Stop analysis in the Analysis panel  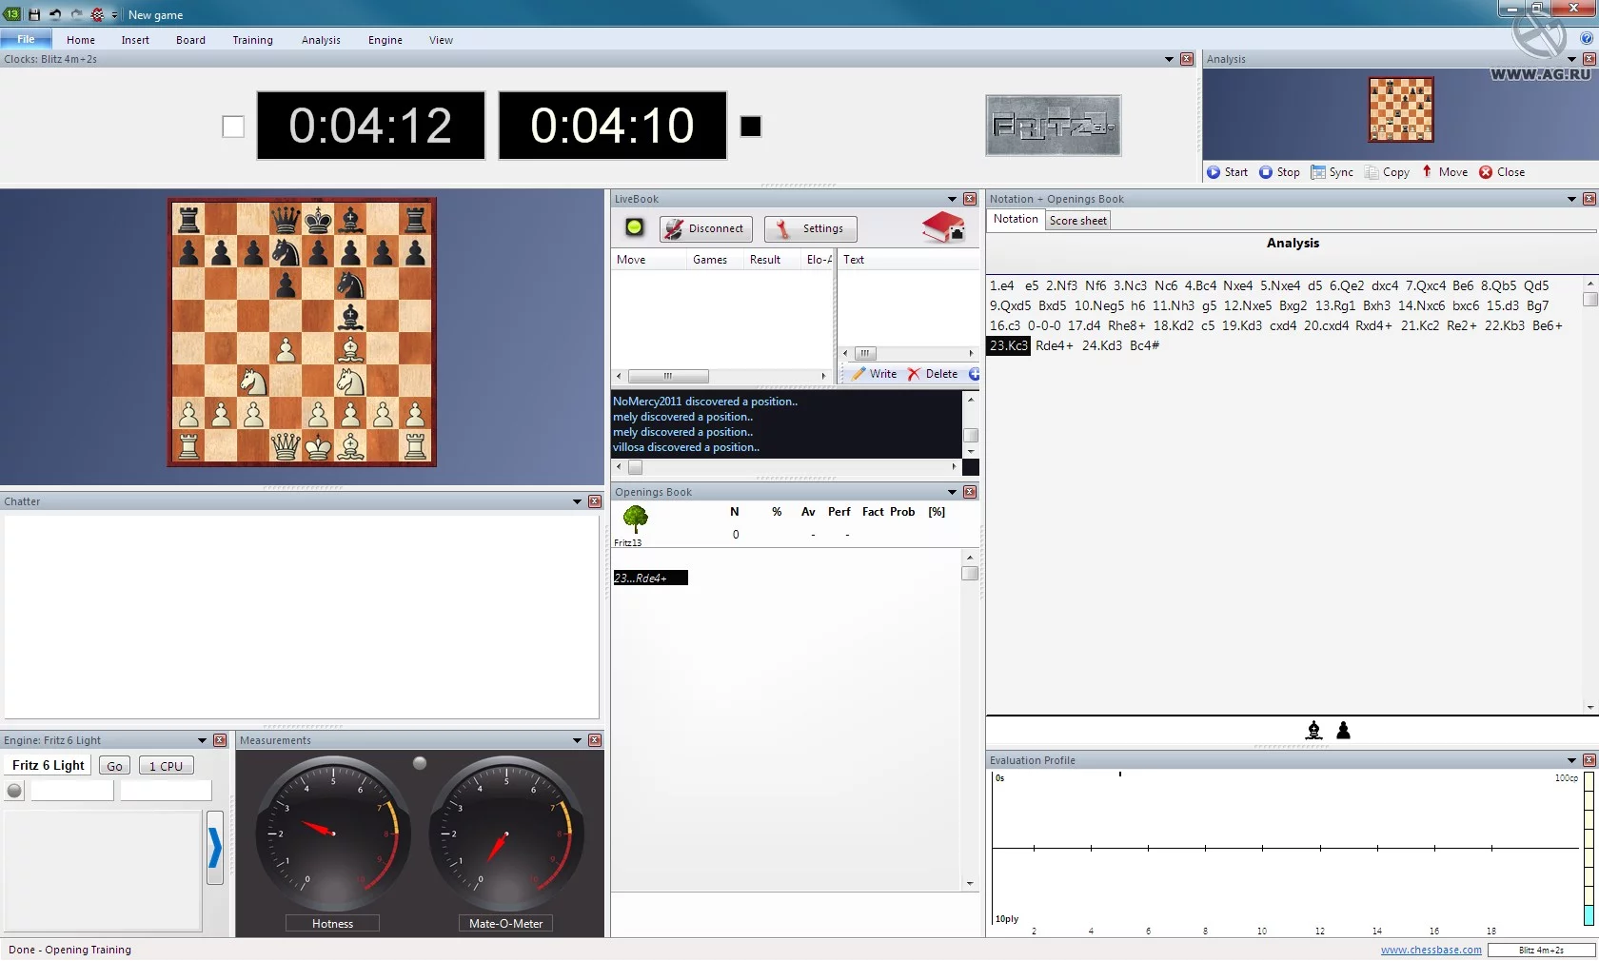pos(1279,172)
